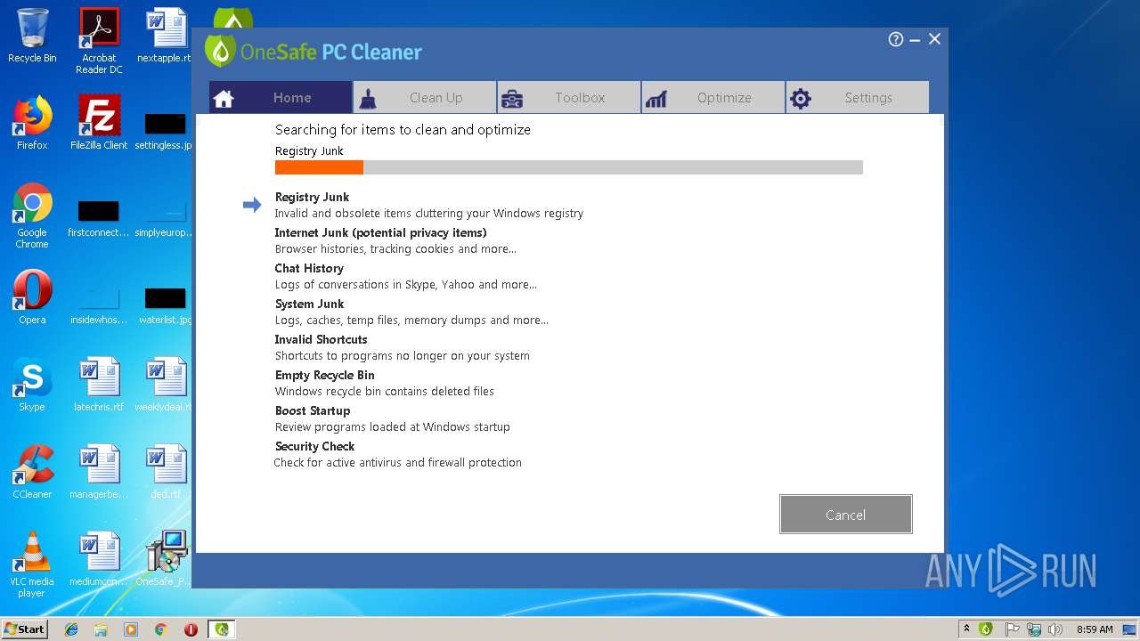Launch the Skype desktop shortcut

32,385
